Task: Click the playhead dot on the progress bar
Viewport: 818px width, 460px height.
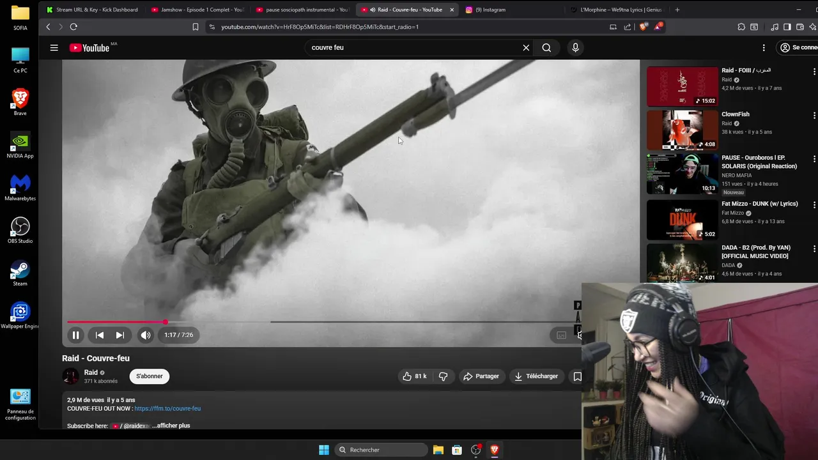Action: click(x=165, y=322)
